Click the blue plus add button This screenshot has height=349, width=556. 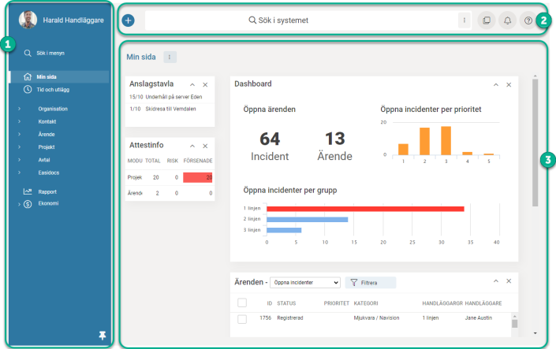[129, 20]
